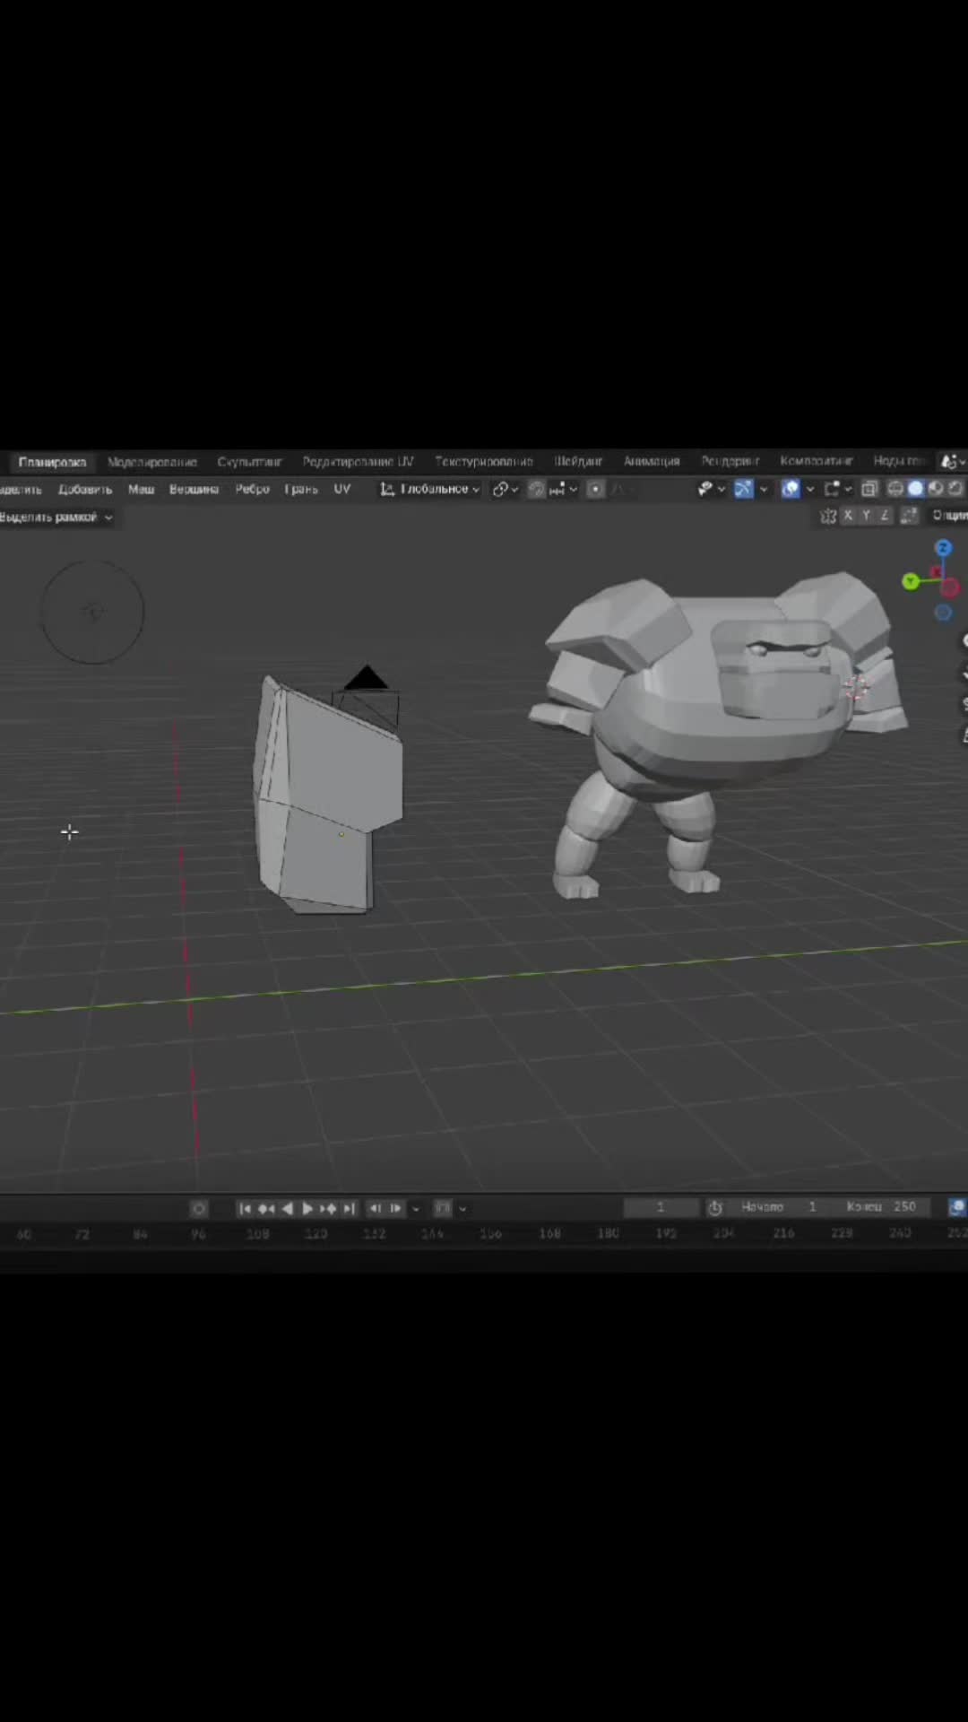This screenshot has height=1722, width=968.
Task: Open the Ребро menu
Action: 253,490
